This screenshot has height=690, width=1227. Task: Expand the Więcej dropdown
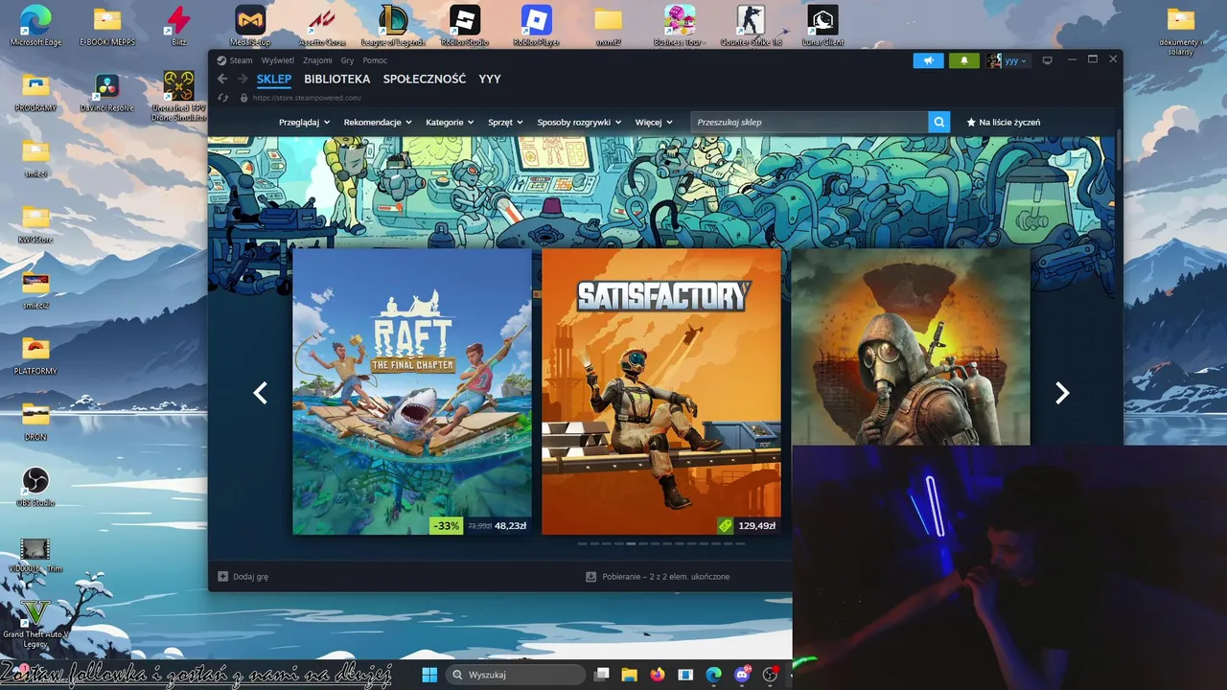pos(654,122)
